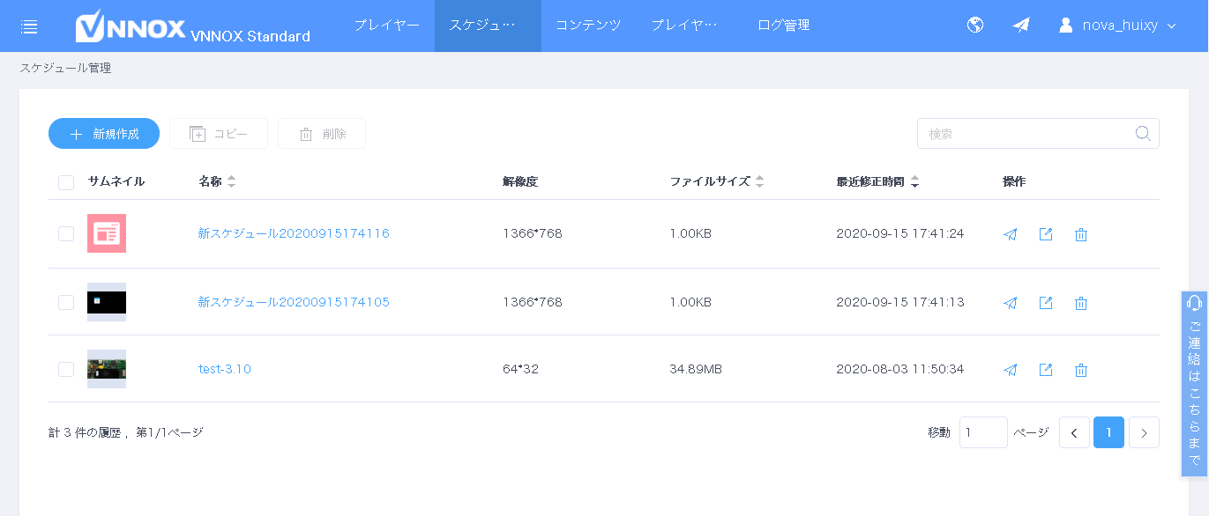Screen dimensions: 1209x516
Task: Delete schedule 新スケジュール20200915174105
Action: click(x=1081, y=303)
